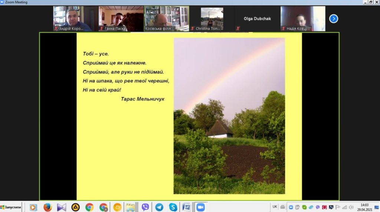
Task: Select Андрій Коро... participant video
Action: [76, 19]
